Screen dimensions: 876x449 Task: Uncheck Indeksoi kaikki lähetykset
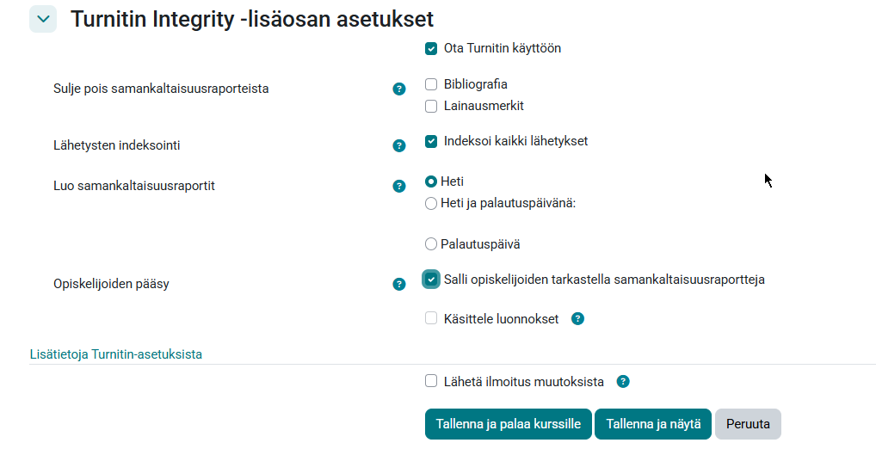431,141
